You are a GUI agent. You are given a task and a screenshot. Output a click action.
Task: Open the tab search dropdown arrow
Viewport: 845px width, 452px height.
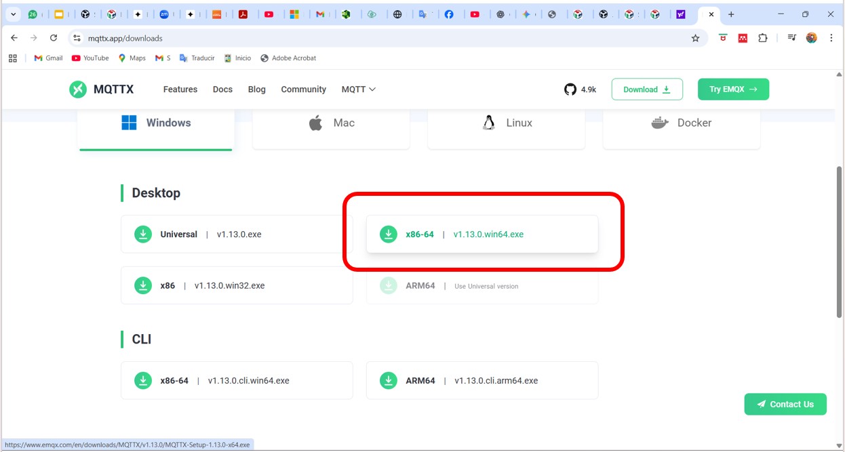13,14
